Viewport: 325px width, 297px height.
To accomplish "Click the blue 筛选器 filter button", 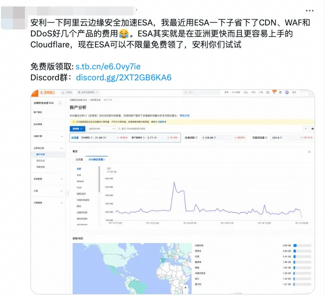I will [77, 129].
